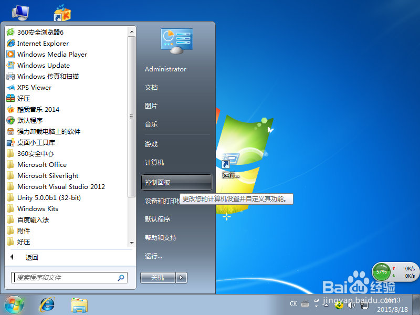The image size is (420, 315).
Task: Click the Windows Start orb
Action: pos(14,305)
